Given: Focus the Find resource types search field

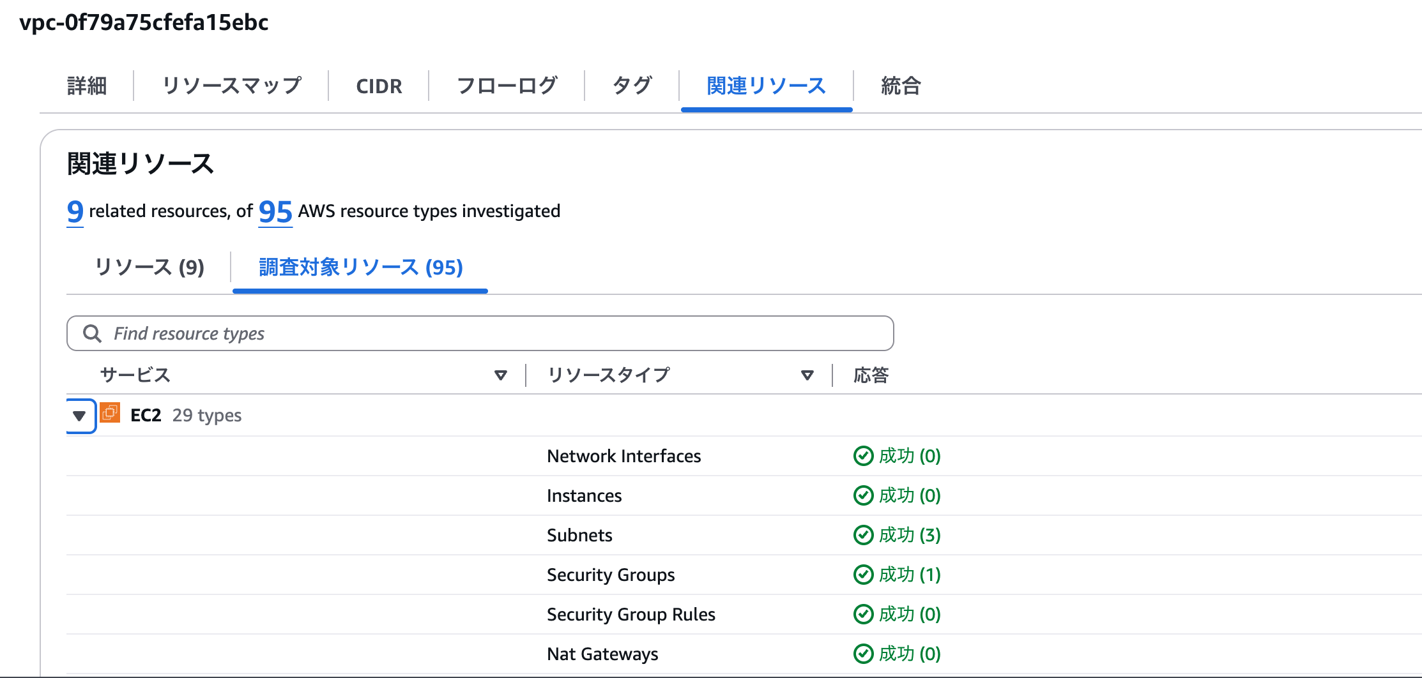Looking at the screenshot, I should [480, 333].
